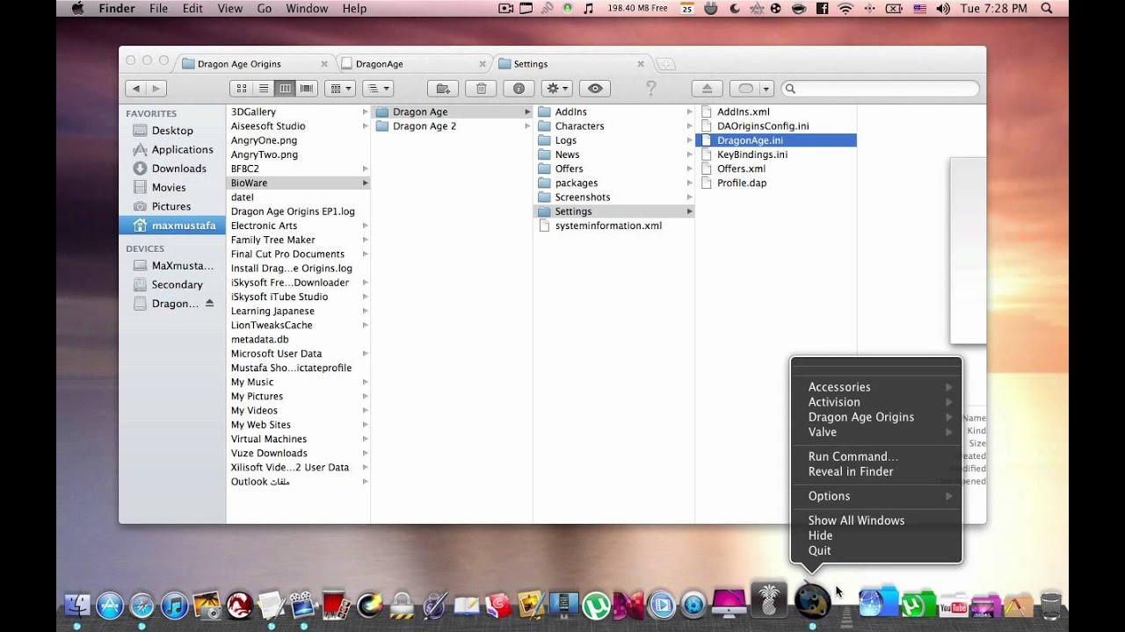Open the App Store Dock icon

click(x=110, y=605)
